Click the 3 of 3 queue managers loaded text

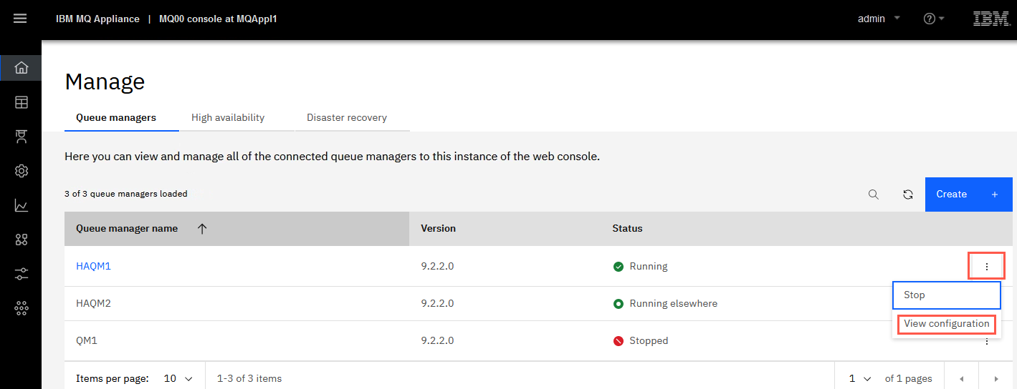tap(126, 194)
